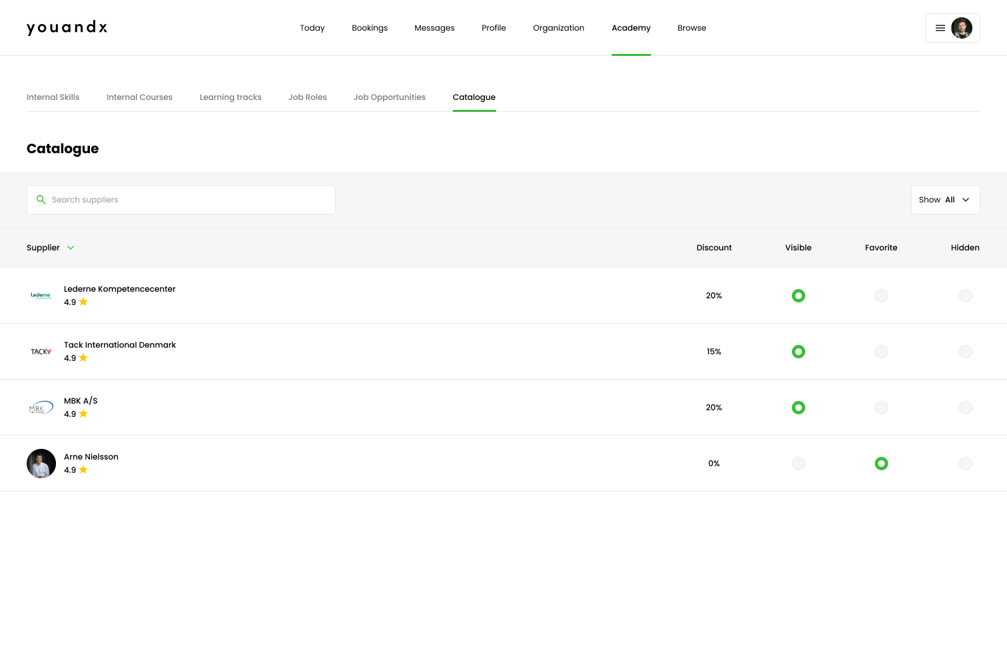Open Job Opportunities sub-tab
This screenshot has width=1007, height=654.
pos(390,97)
